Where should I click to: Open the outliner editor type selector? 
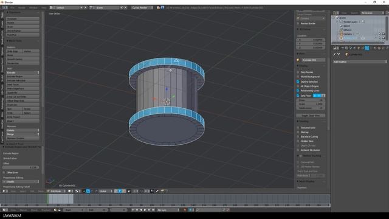(336, 13)
